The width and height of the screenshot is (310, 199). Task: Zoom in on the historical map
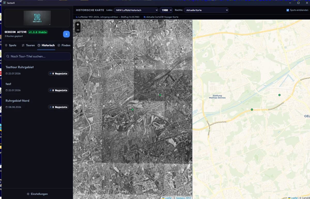coord(78,25)
